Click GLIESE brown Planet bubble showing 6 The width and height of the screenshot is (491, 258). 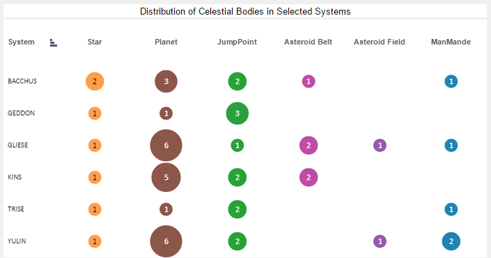[166, 145]
